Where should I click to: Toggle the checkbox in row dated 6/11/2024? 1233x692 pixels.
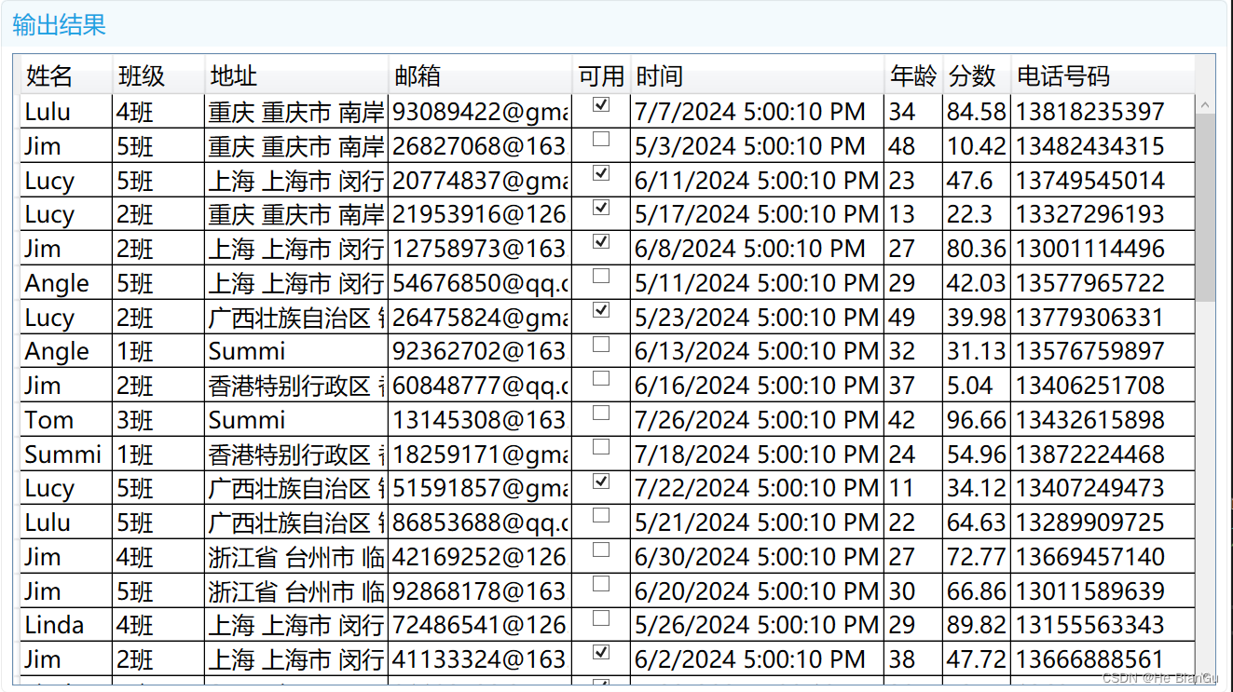601,173
